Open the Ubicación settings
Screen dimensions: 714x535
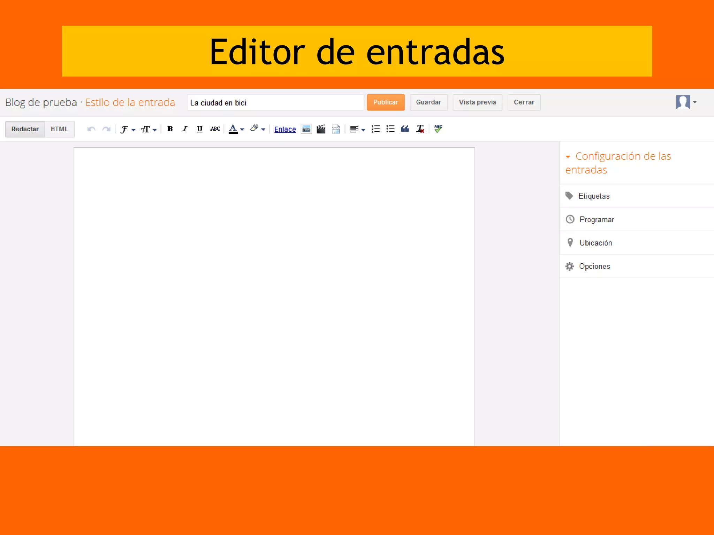[637, 243]
